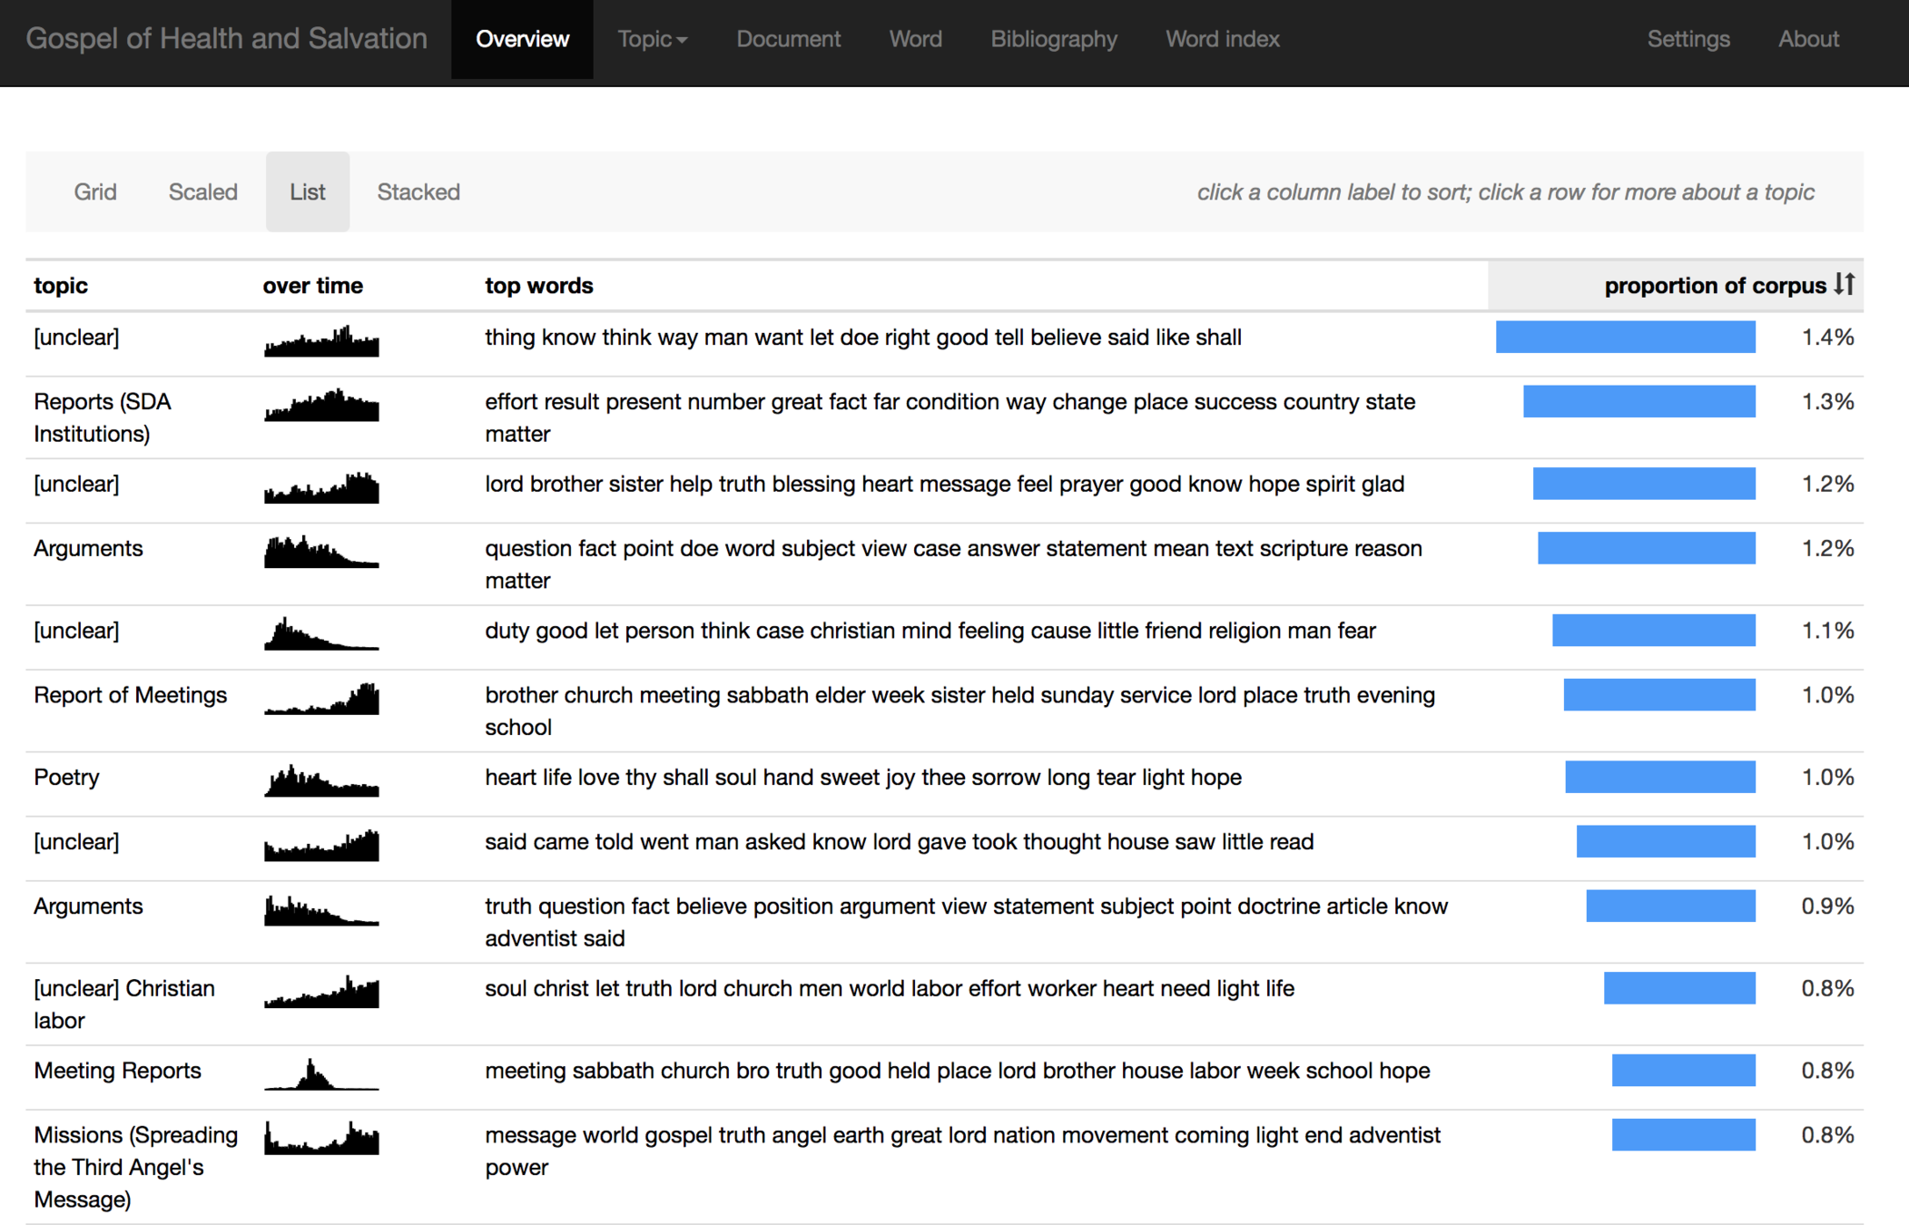Click the sort arrows icon beside proportion of corpus
This screenshot has height=1225, width=1909.
pos(1844,285)
